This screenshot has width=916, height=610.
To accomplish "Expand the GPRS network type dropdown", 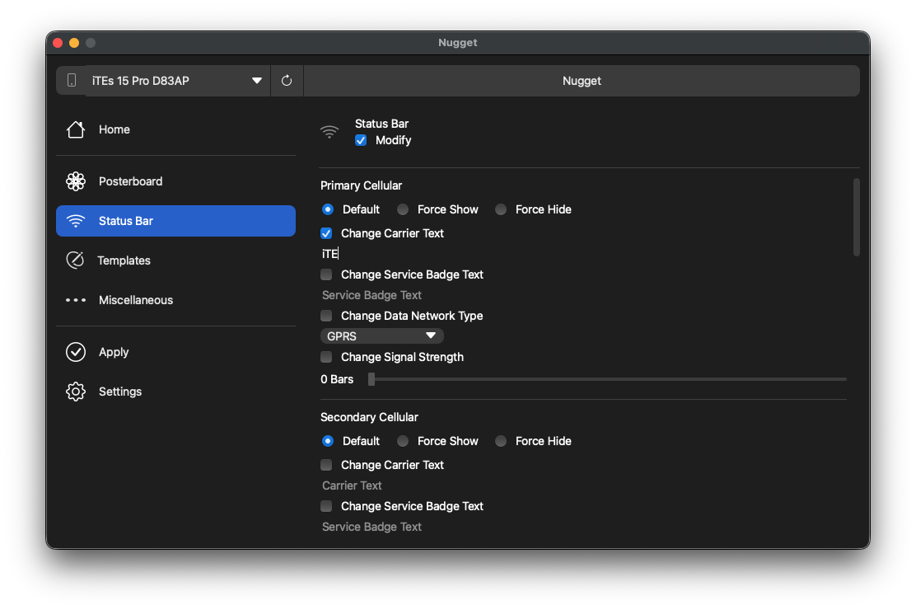I will click(381, 336).
